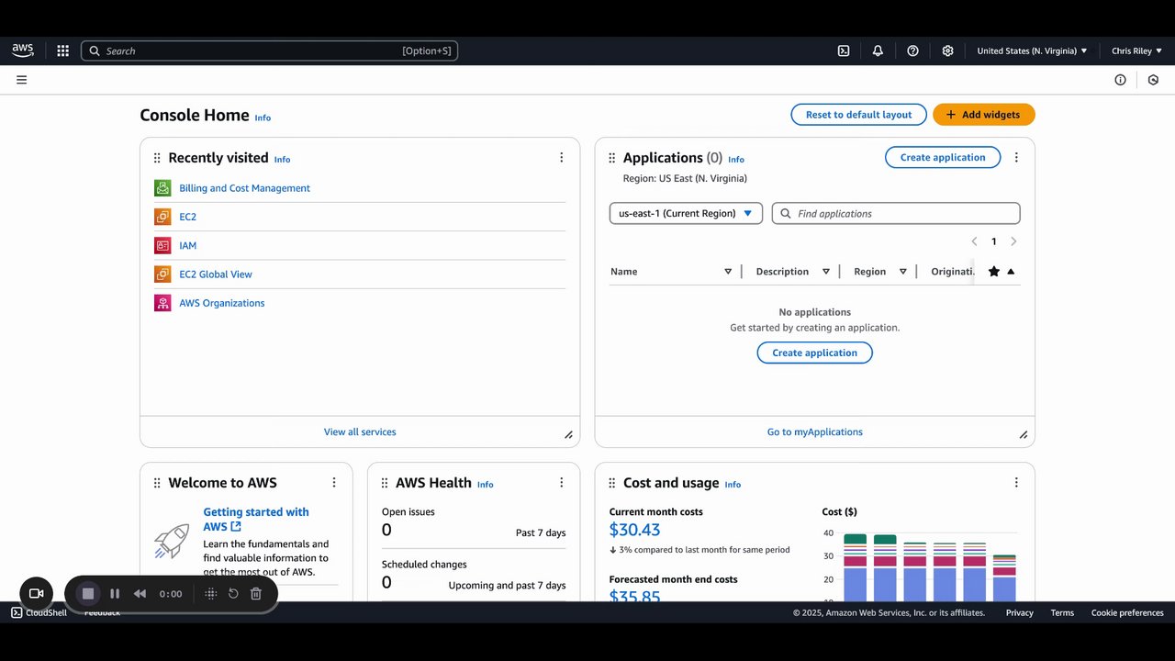Screen dimensions: 1175x661
Task: Launch CloudShell from the top navigation bar
Action: click(x=844, y=51)
